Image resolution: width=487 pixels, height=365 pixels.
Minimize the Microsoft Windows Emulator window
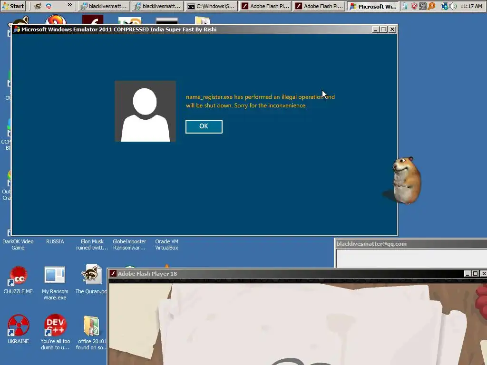click(376, 29)
